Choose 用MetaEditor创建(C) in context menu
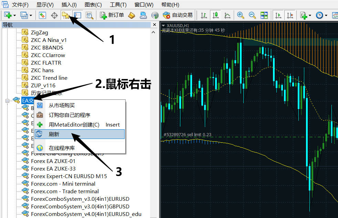 tap(80, 125)
